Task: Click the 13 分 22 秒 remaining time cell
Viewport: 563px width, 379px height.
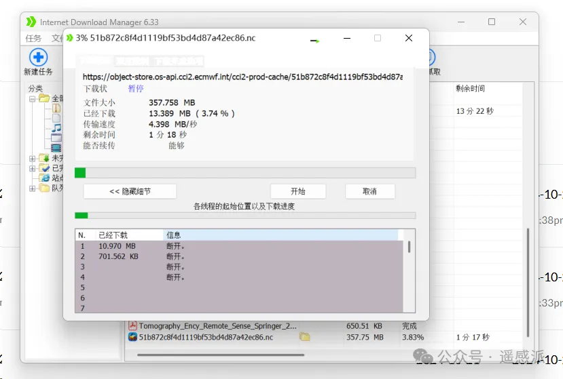Action: click(475, 111)
